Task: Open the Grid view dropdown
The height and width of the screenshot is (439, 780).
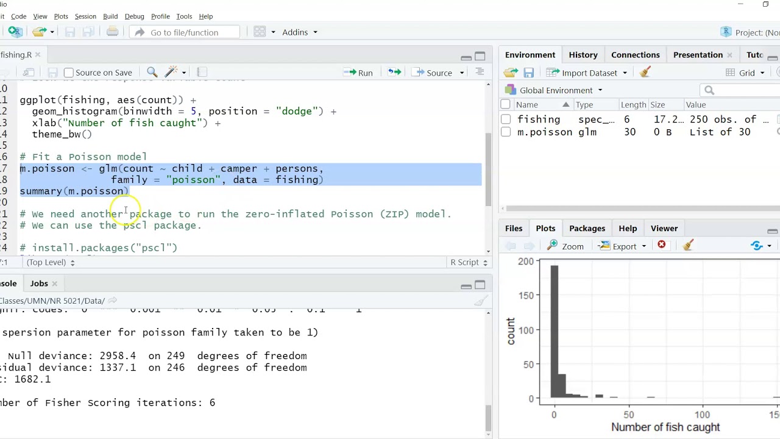Action: 745,73
